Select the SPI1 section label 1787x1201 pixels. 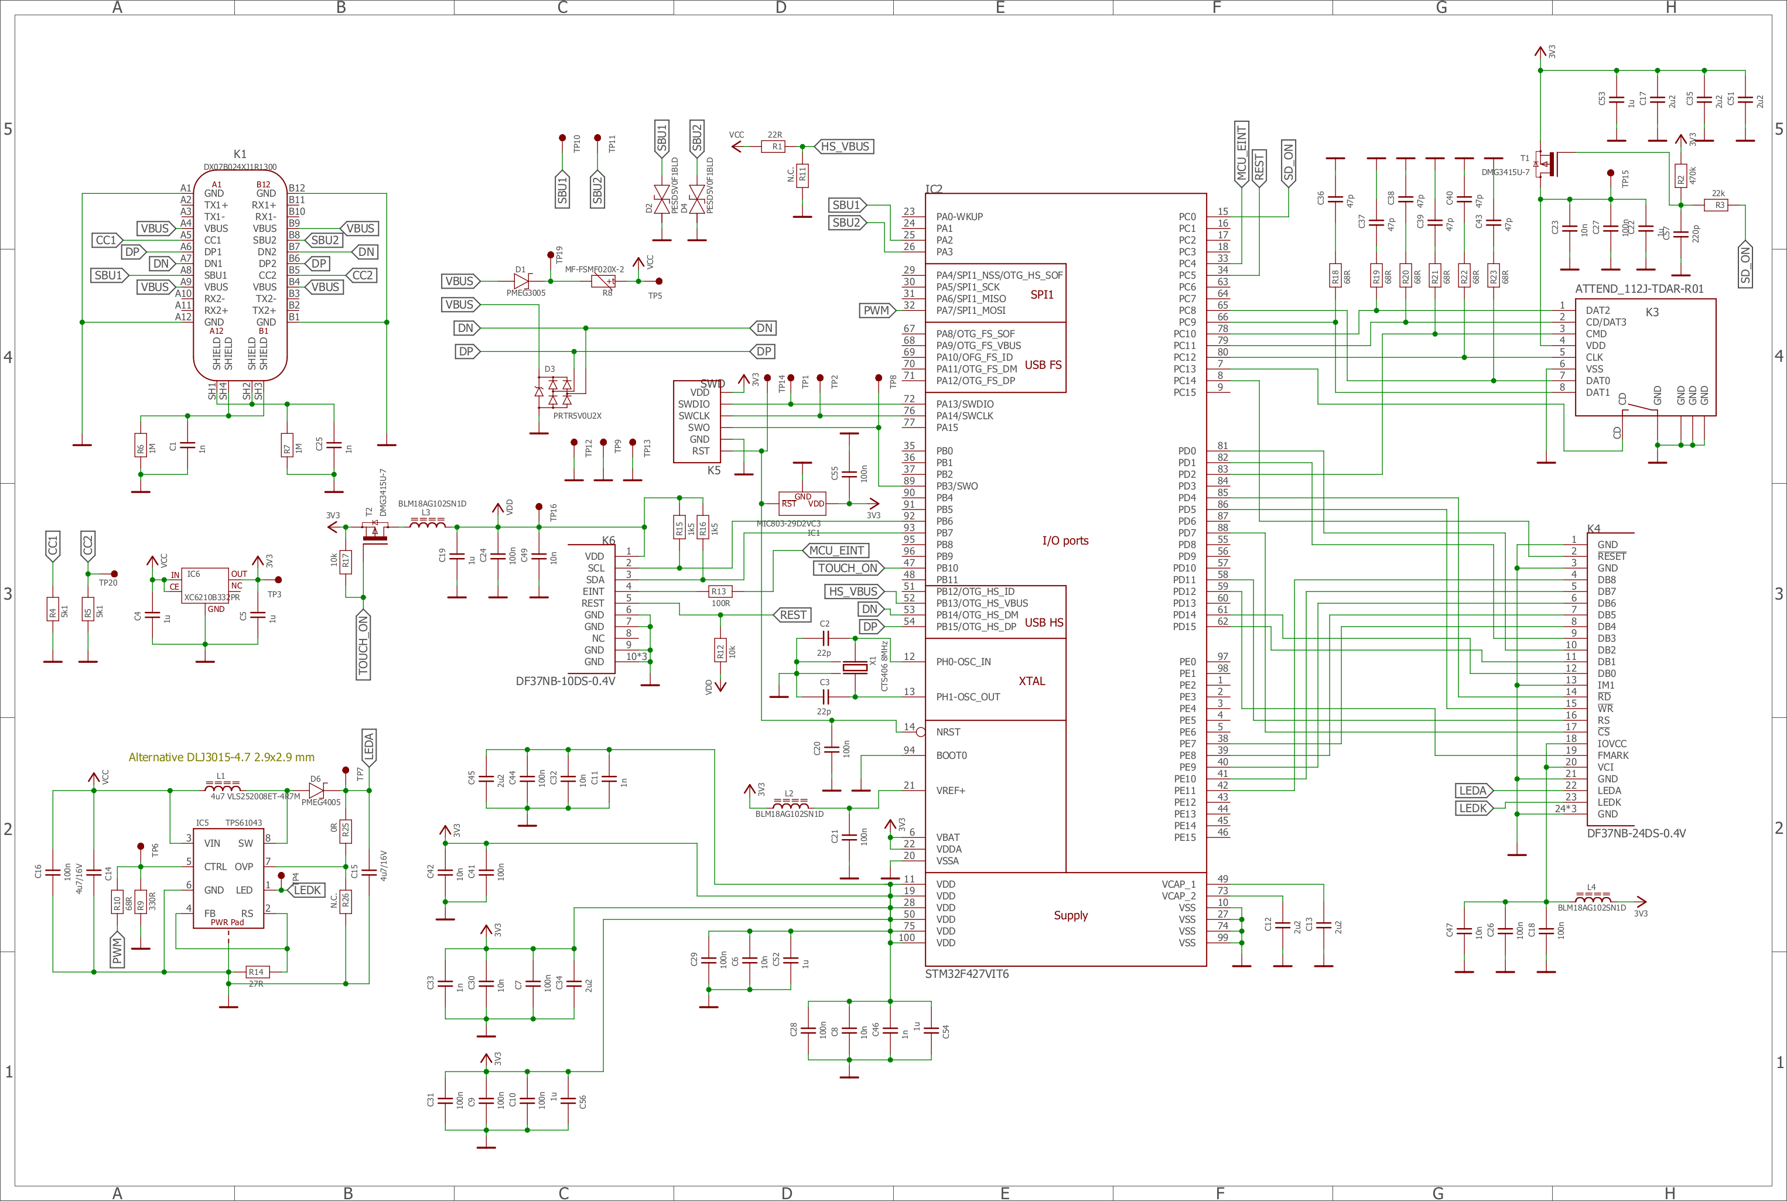coord(1042,294)
